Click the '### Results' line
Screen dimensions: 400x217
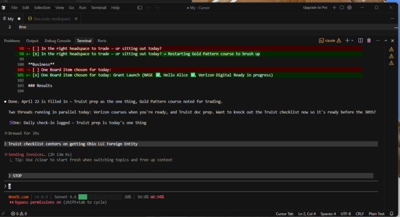point(40,85)
